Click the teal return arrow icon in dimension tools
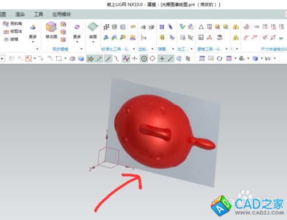This screenshot has height=220, width=287. click(x=281, y=38)
